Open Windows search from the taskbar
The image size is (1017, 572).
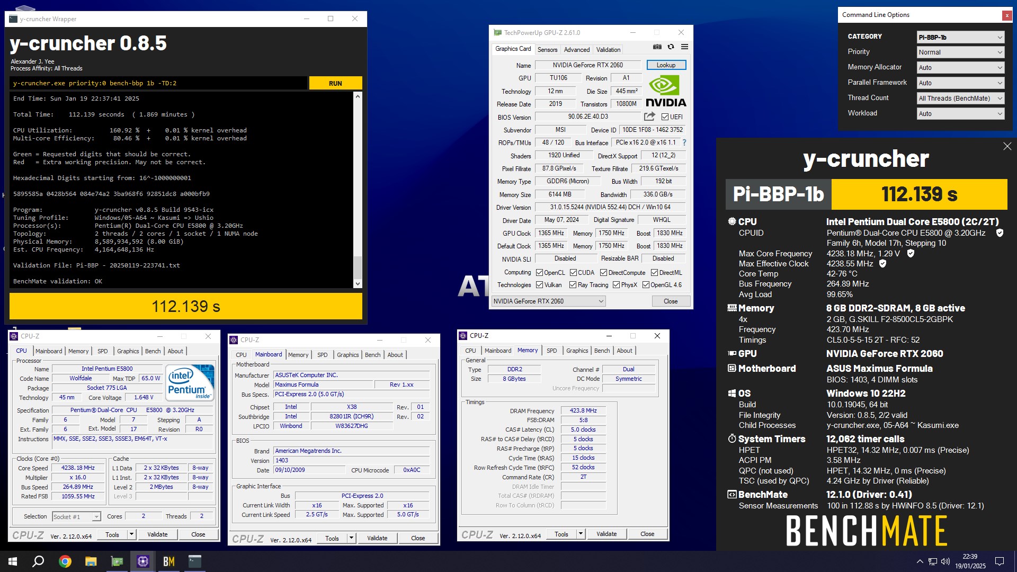[38, 561]
